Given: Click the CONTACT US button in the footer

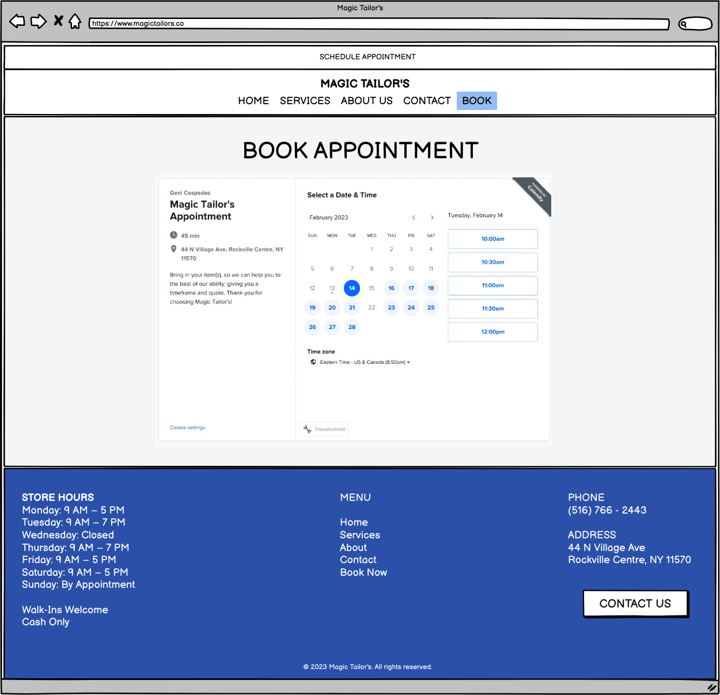Looking at the screenshot, I should [x=635, y=603].
